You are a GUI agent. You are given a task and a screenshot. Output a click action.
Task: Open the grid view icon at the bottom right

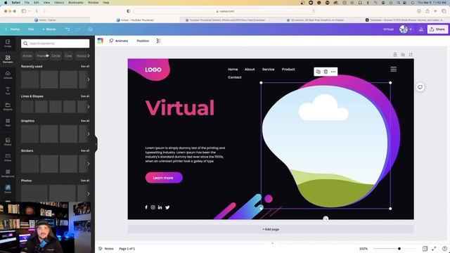[x=425, y=249]
